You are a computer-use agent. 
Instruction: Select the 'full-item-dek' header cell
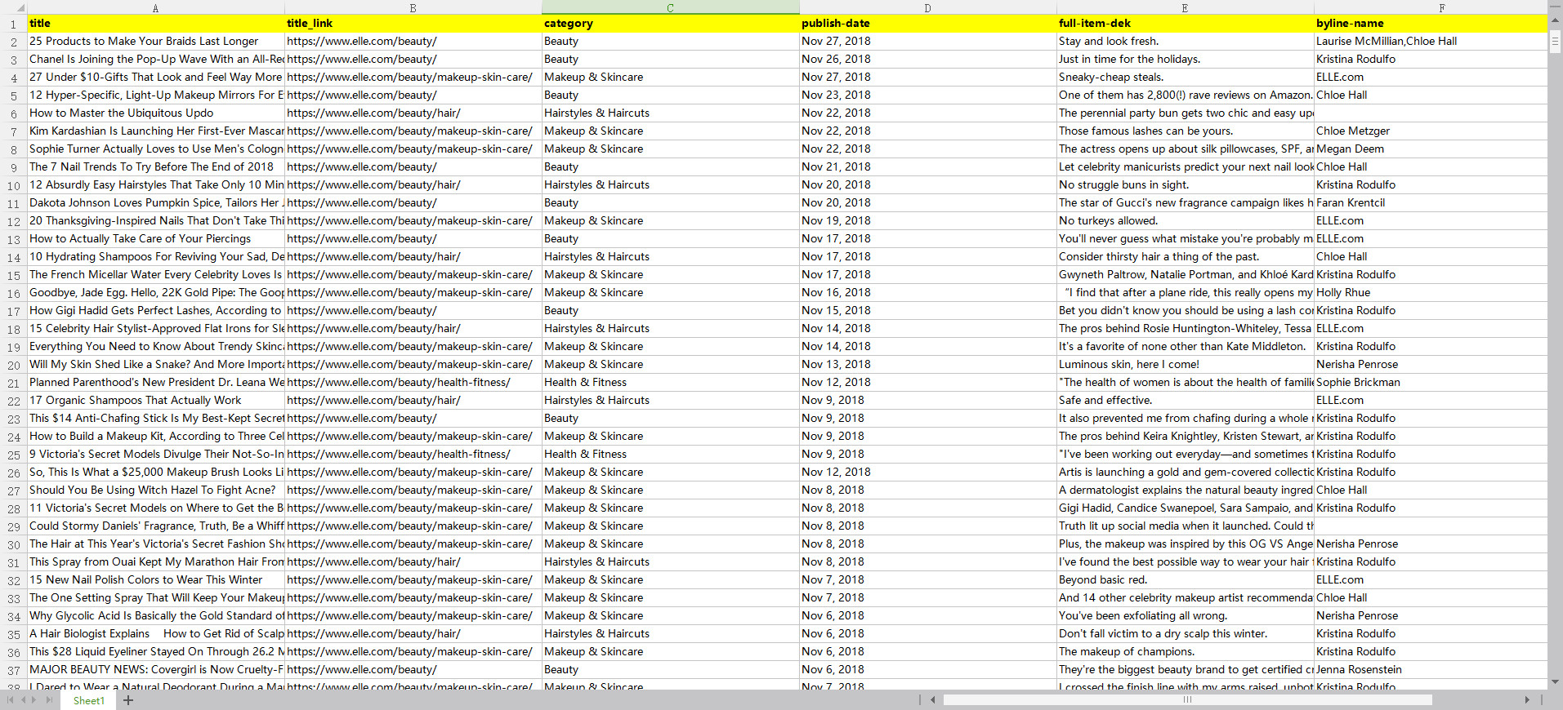pyautogui.click(x=1186, y=24)
